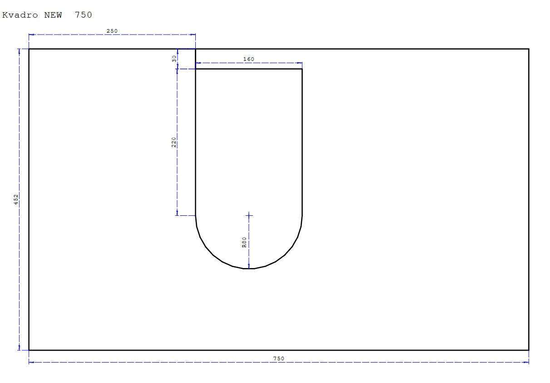Click the left arrowhead of 250 dimension
The height and width of the screenshot is (383, 550).
pos(31,35)
